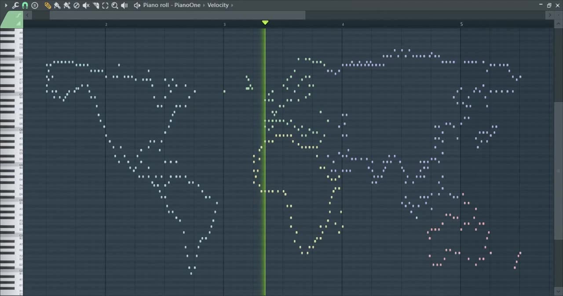The height and width of the screenshot is (296, 563).
Task: Select the Mute tool speaker icon
Action: point(86,5)
